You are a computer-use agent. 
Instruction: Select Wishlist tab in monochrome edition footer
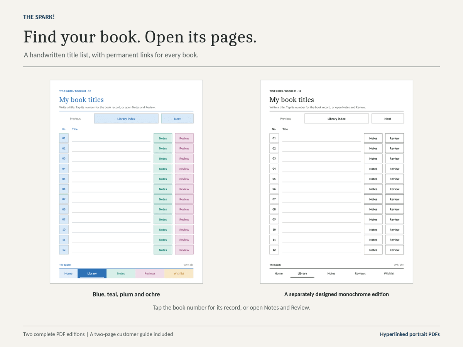pyautogui.click(x=389, y=273)
